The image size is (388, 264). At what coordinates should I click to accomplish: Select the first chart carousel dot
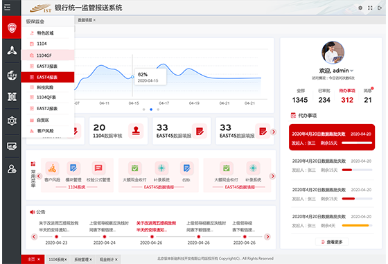tap(144, 109)
